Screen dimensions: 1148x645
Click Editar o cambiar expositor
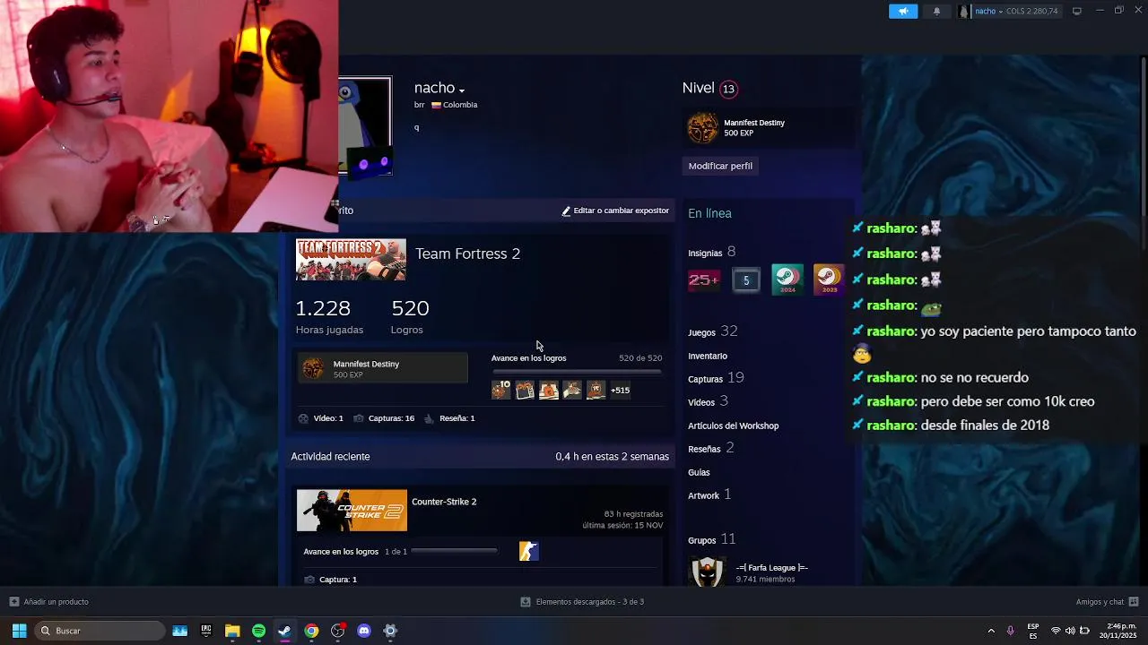615,211
